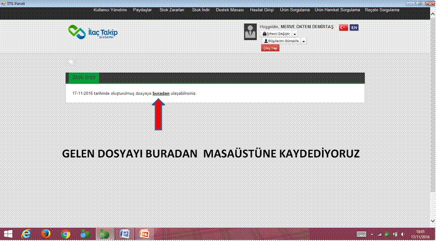The image size is (437, 241).
Task: Open PowerPoint from the taskbar
Action: pos(144,234)
